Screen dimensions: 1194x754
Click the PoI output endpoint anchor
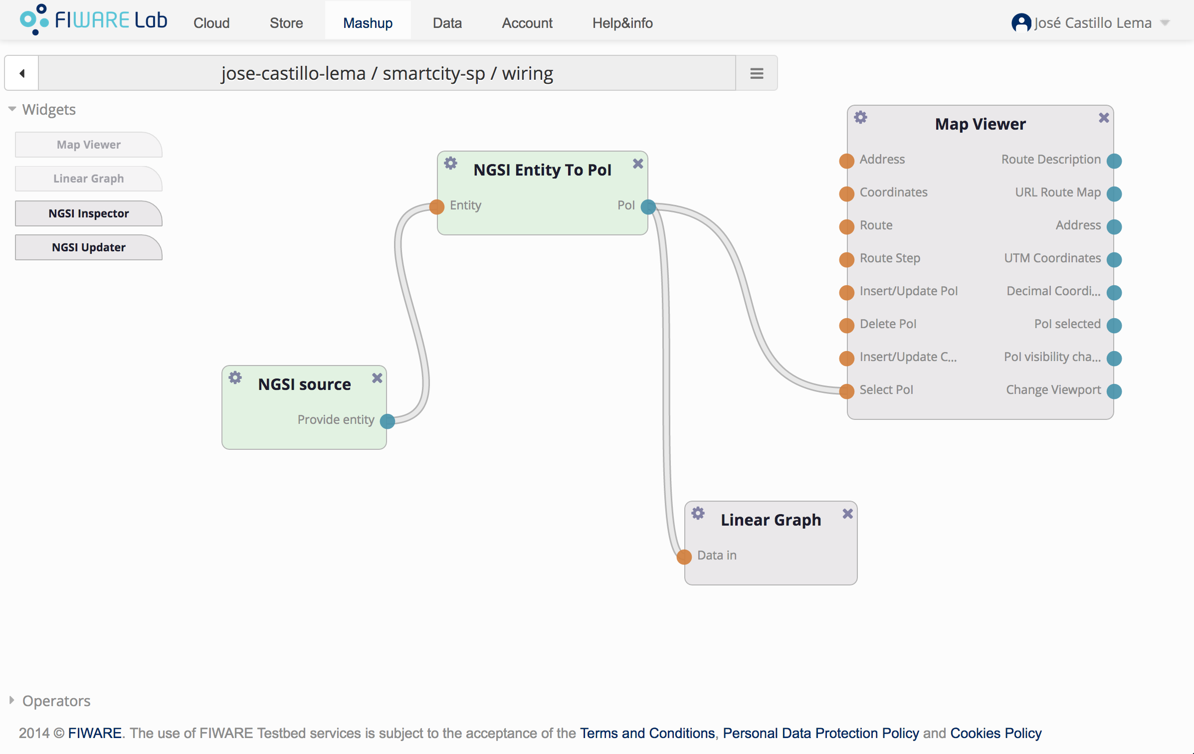coord(648,206)
